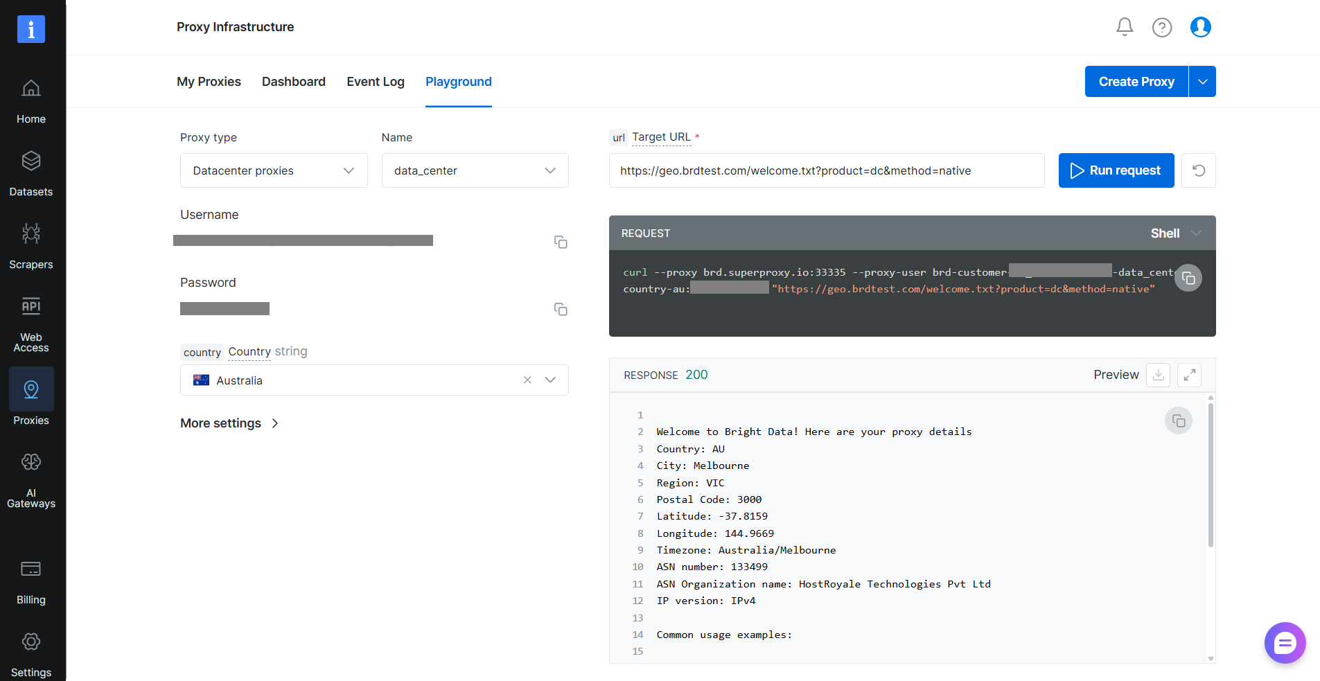Click 'Proxy Infrastructure' page title
Image resolution: width=1320 pixels, height=681 pixels.
point(235,27)
